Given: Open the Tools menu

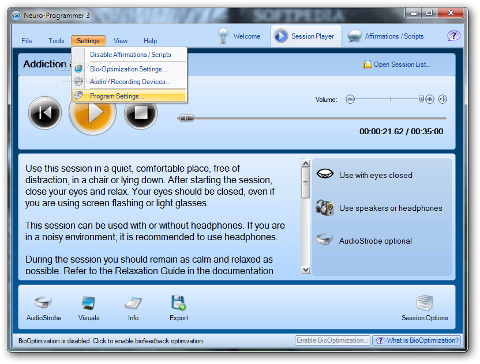Looking at the screenshot, I should coord(57,41).
